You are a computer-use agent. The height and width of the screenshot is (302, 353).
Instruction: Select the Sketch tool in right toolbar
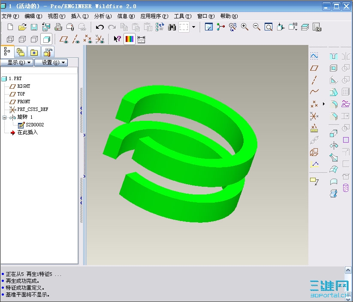pyautogui.click(x=314, y=56)
